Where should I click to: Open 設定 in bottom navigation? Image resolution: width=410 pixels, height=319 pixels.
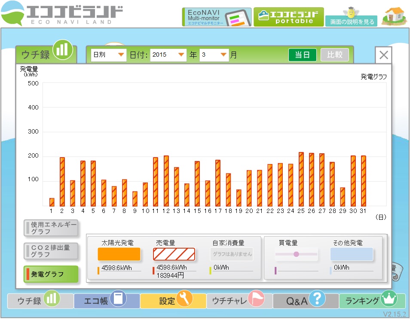(173, 301)
